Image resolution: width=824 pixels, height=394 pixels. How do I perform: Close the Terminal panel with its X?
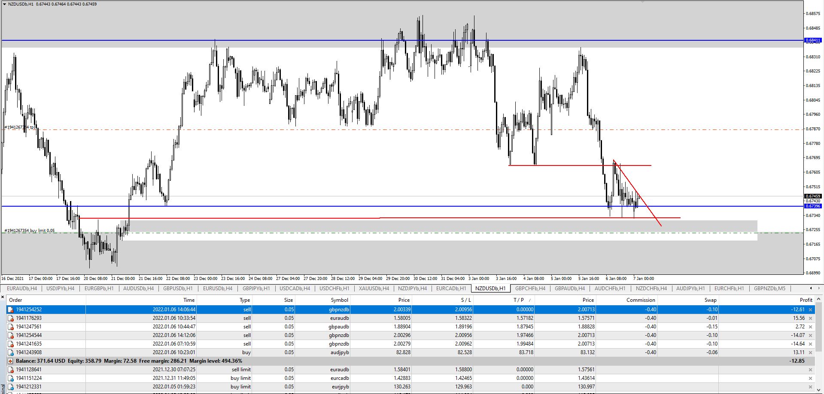coord(3,297)
